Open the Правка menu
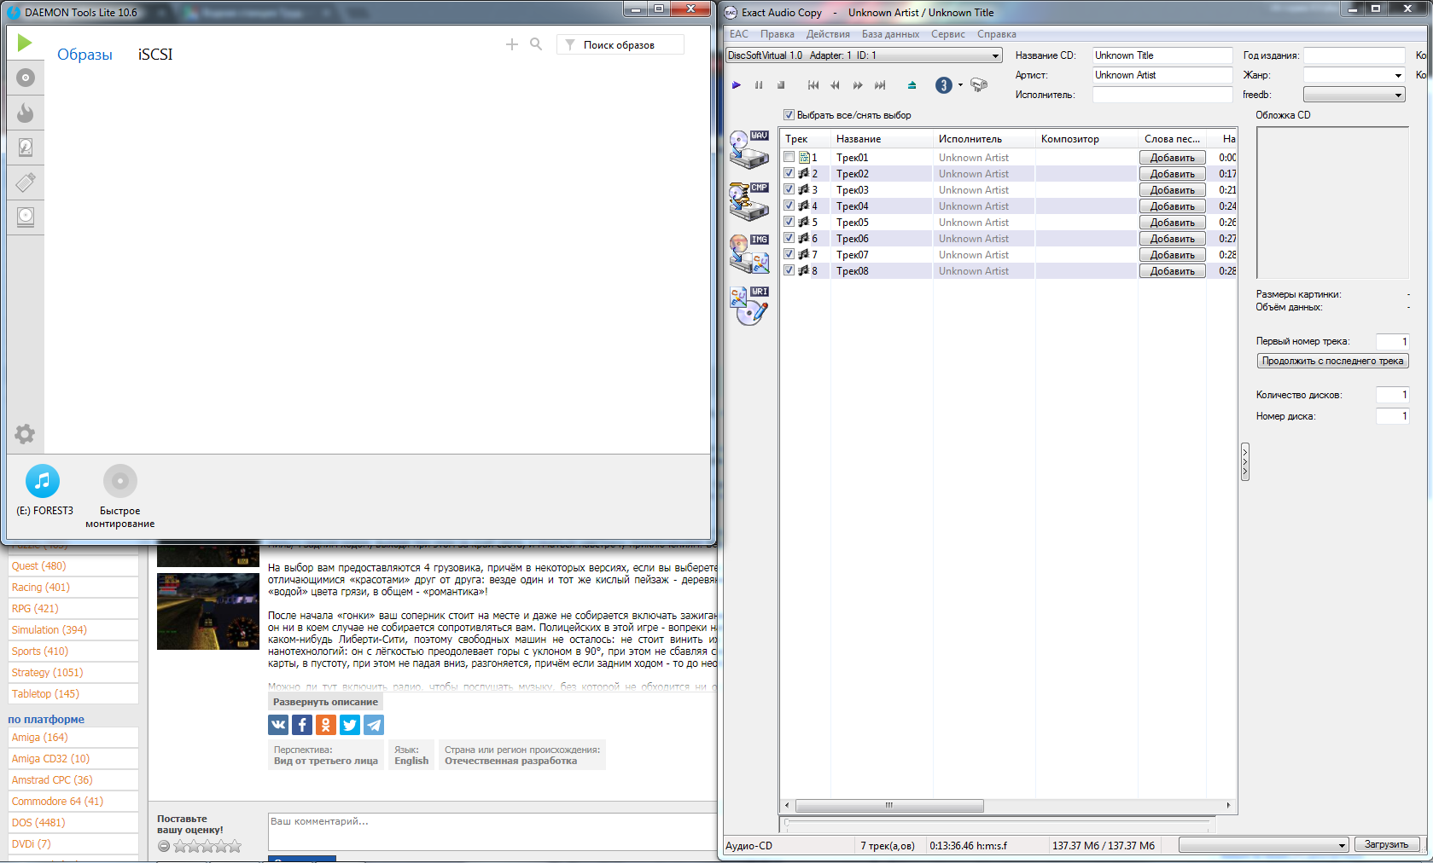1433x863 pixels. (778, 34)
